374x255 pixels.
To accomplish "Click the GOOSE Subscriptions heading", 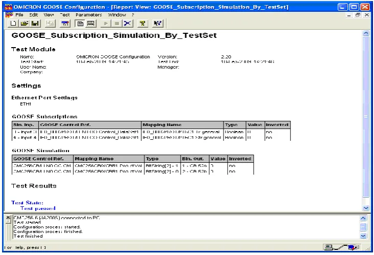I will pos(45,117).
